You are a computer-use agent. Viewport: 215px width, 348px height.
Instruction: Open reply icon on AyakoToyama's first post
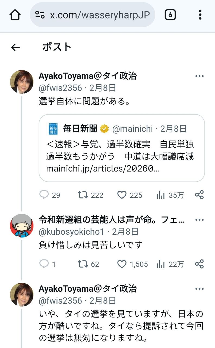coord(43,195)
